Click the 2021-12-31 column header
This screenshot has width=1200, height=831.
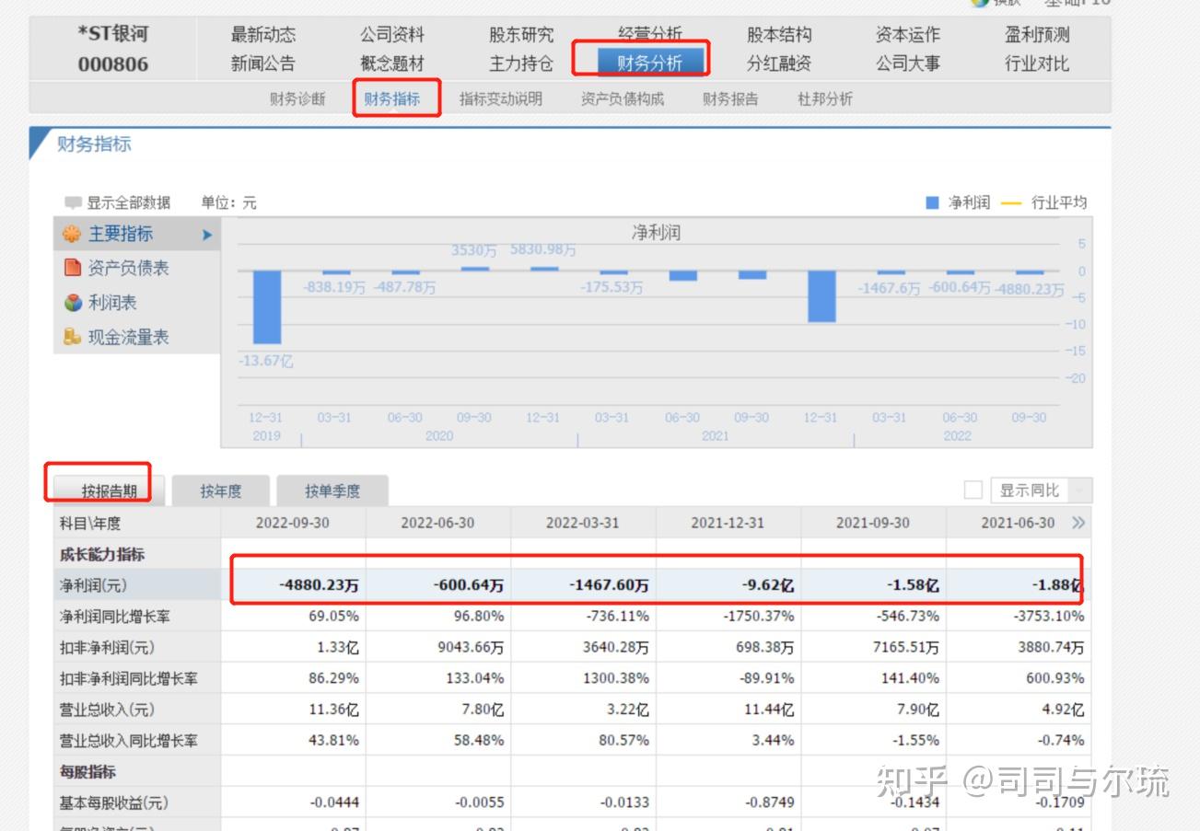728,523
